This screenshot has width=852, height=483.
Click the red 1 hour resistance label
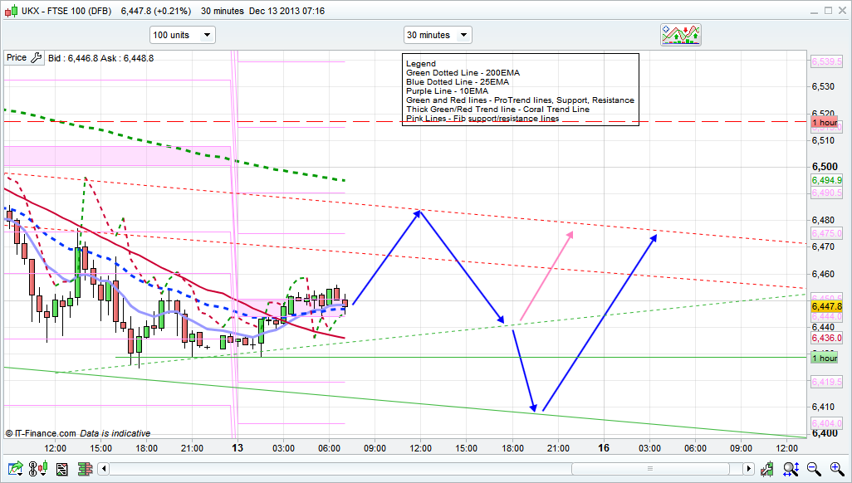click(x=825, y=122)
